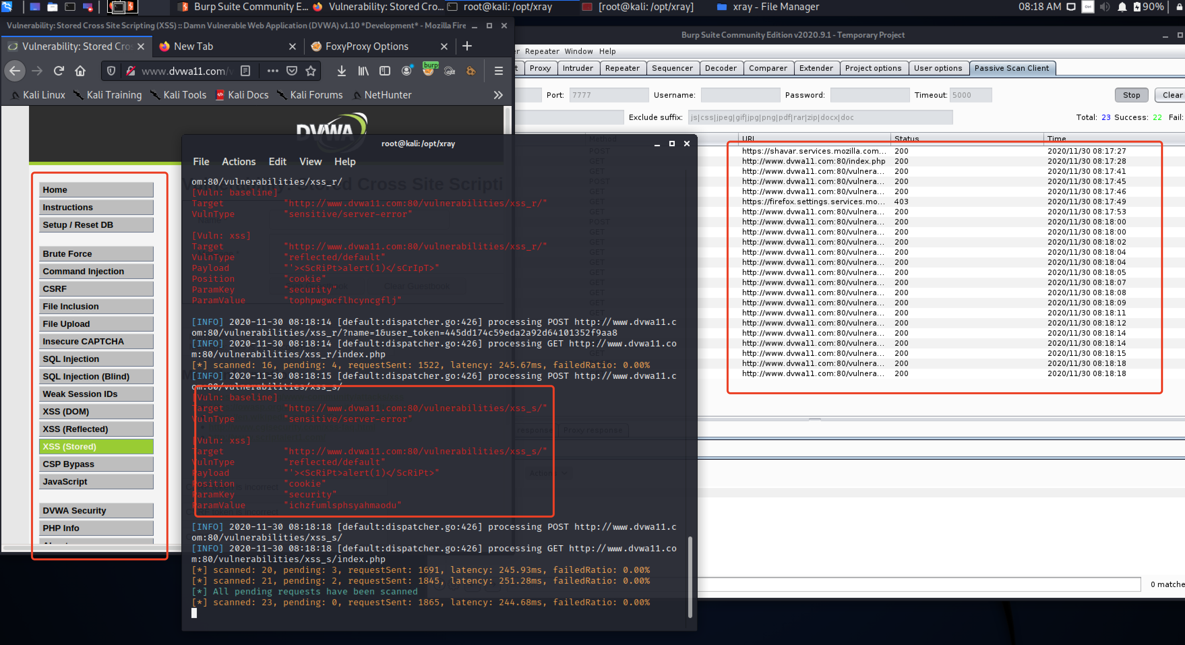The width and height of the screenshot is (1185, 645).
Task: Open the Repeater tab in Burp
Action: pyautogui.click(x=622, y=68)
